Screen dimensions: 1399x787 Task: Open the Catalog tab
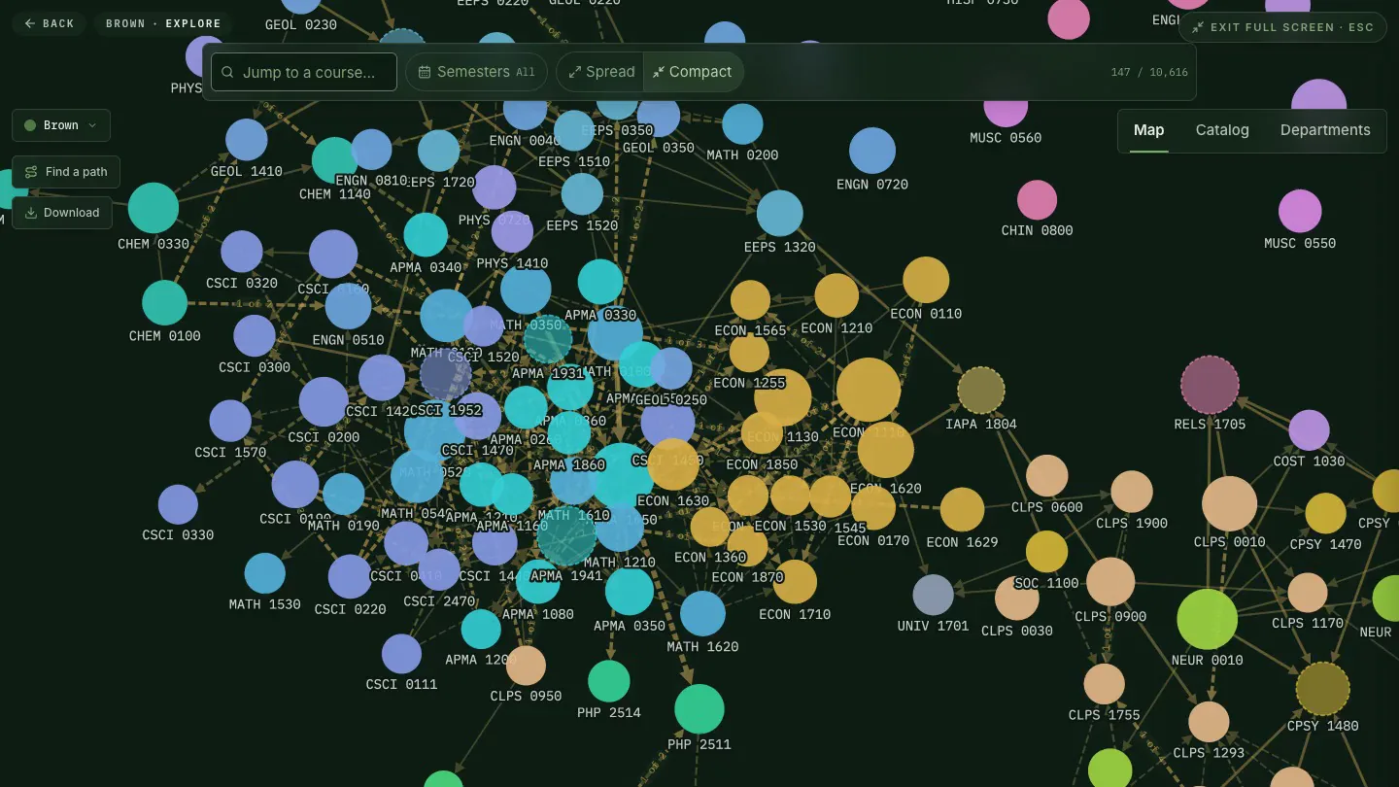(x=1222, y=130)
